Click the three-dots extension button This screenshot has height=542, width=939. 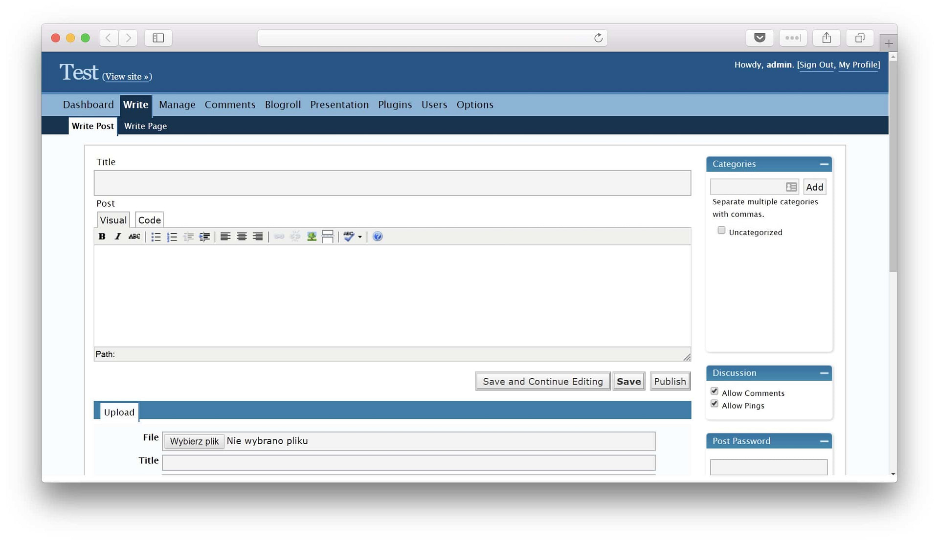[x=793, y=38]
